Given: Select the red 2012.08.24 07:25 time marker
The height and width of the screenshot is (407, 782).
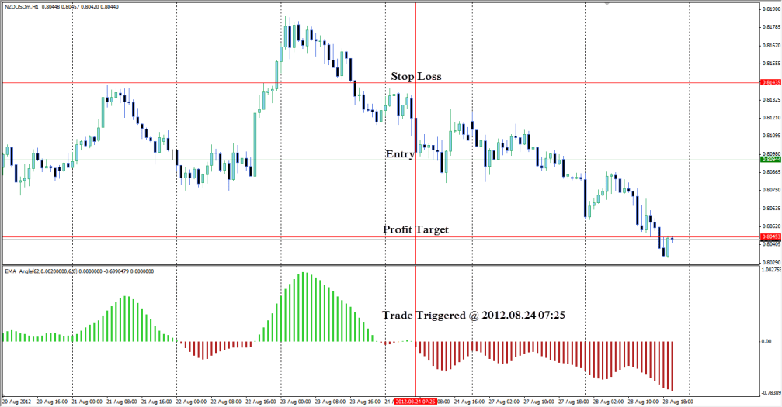Looking at the screenshot, I should tap(415, 402).
